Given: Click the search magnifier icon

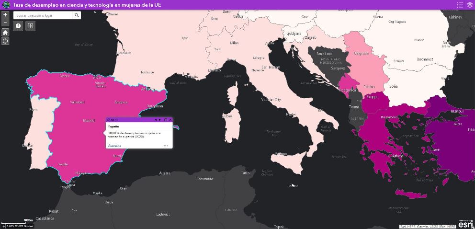Looking at the screenshot, I should (x=77, y=15).
